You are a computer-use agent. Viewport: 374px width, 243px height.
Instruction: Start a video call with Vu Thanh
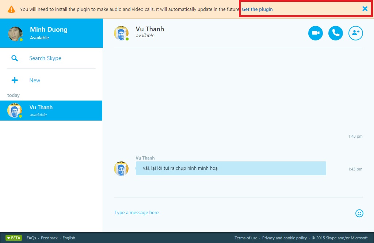coord(316,33)
